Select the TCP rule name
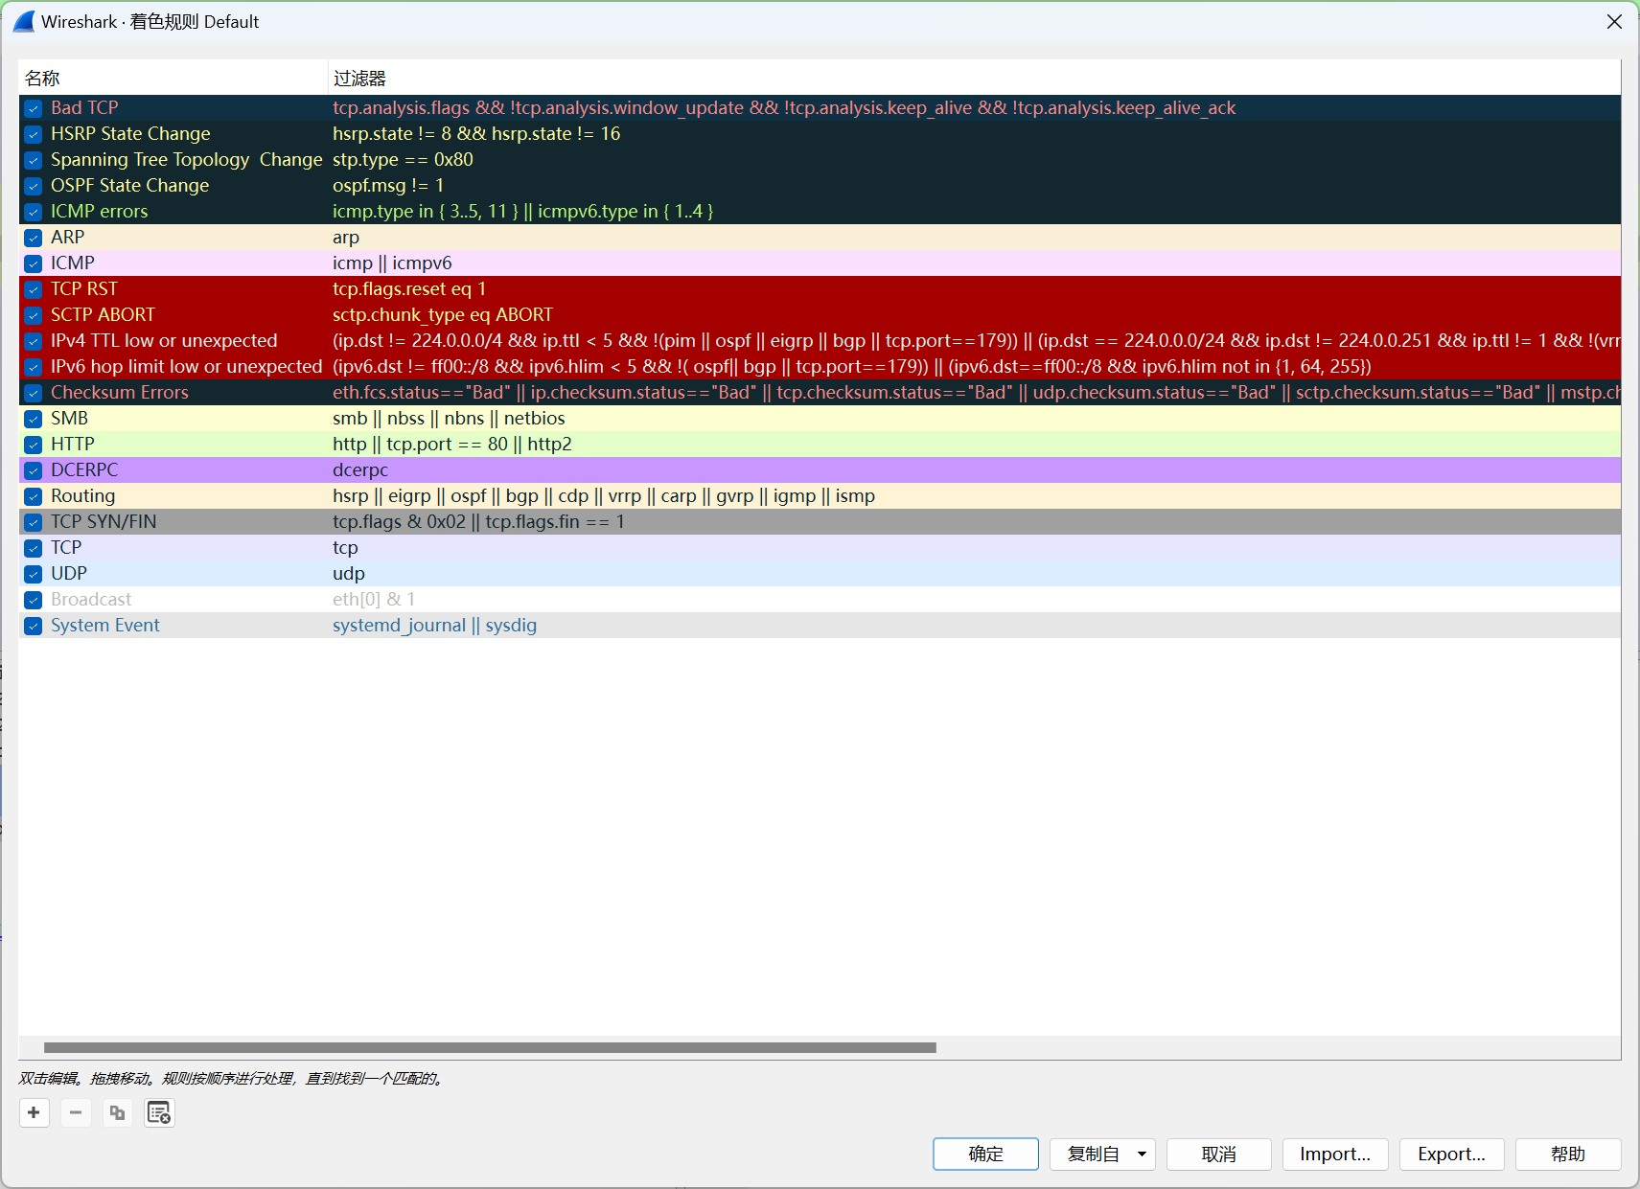This screenshot has height=1189, width=1640. pyautogui.click(x=66, y=547)
